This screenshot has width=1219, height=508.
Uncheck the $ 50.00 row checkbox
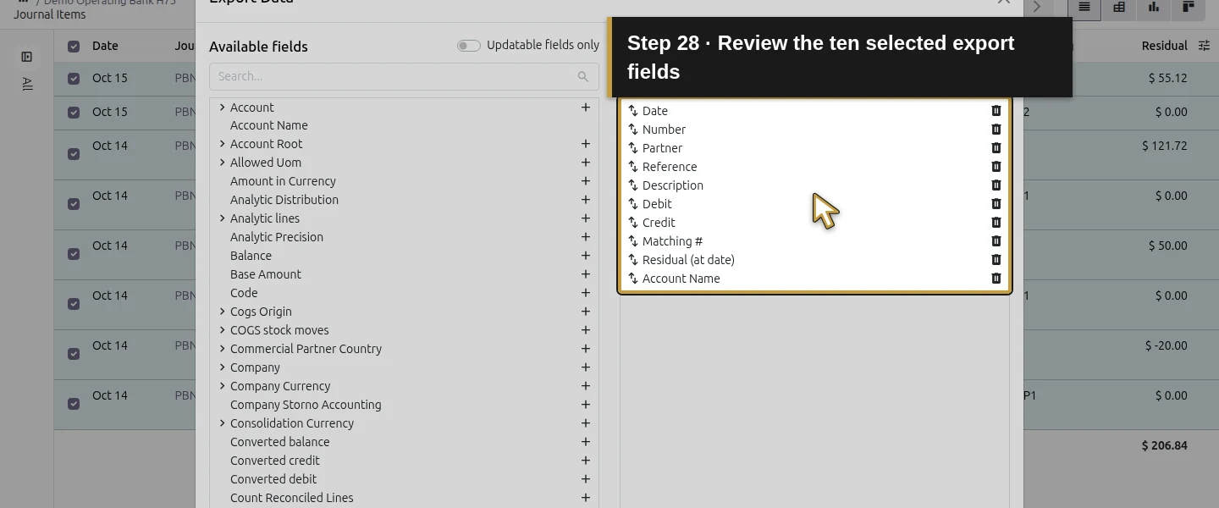74,254
